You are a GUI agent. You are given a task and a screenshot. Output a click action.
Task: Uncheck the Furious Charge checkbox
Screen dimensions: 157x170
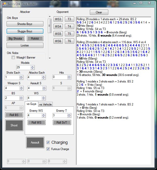point(48,149)
